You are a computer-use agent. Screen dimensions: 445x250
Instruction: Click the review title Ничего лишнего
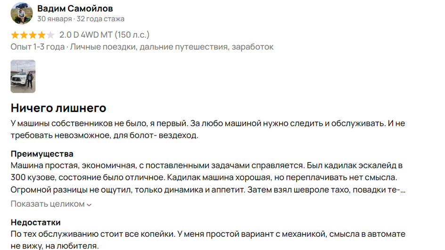[58, 108]
